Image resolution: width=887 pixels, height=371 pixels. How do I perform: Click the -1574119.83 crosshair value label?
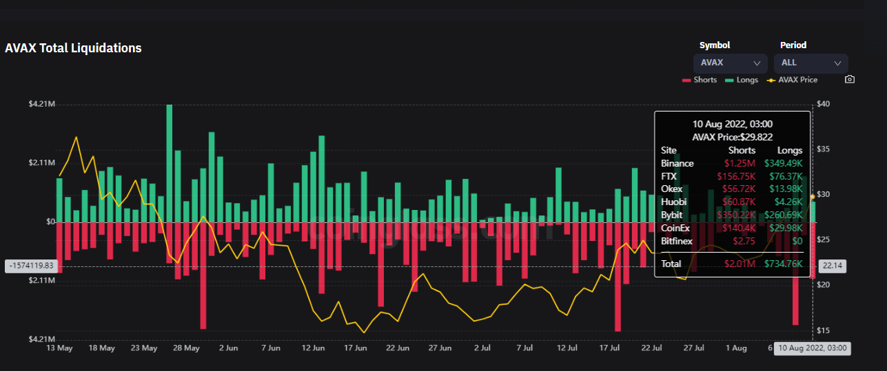tap(30, 265)
